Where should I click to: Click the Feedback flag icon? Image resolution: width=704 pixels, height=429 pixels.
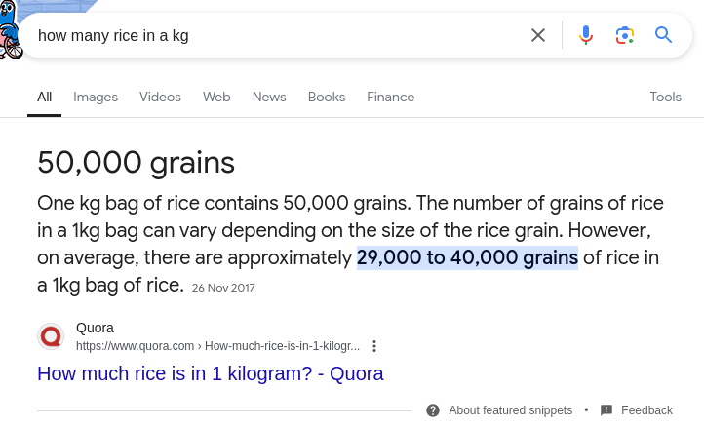click(x=606, y=410)
